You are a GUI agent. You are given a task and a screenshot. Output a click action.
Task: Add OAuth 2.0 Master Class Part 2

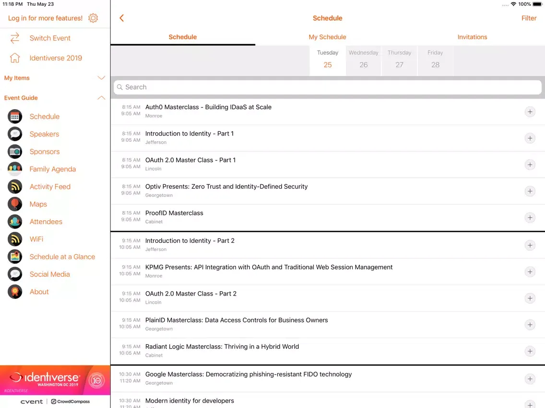[x=530, y=298]
